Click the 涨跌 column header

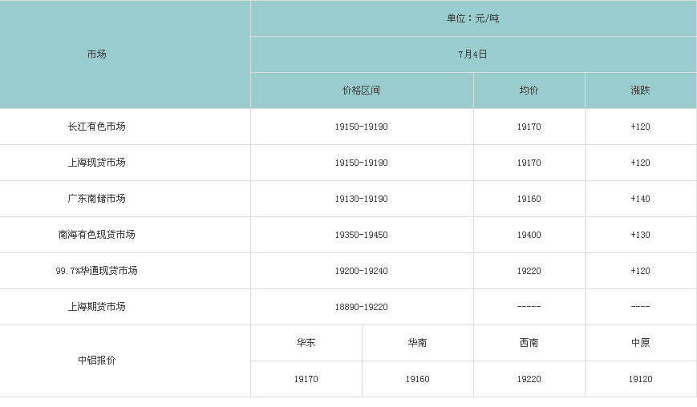(x=640, y=91)
